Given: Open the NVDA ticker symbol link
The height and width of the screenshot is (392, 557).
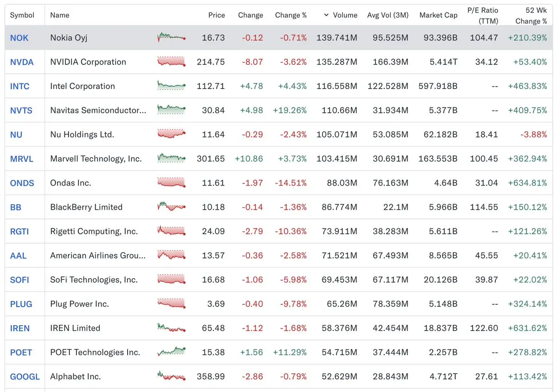Looking at the screenshot, I should pos(22,62).
